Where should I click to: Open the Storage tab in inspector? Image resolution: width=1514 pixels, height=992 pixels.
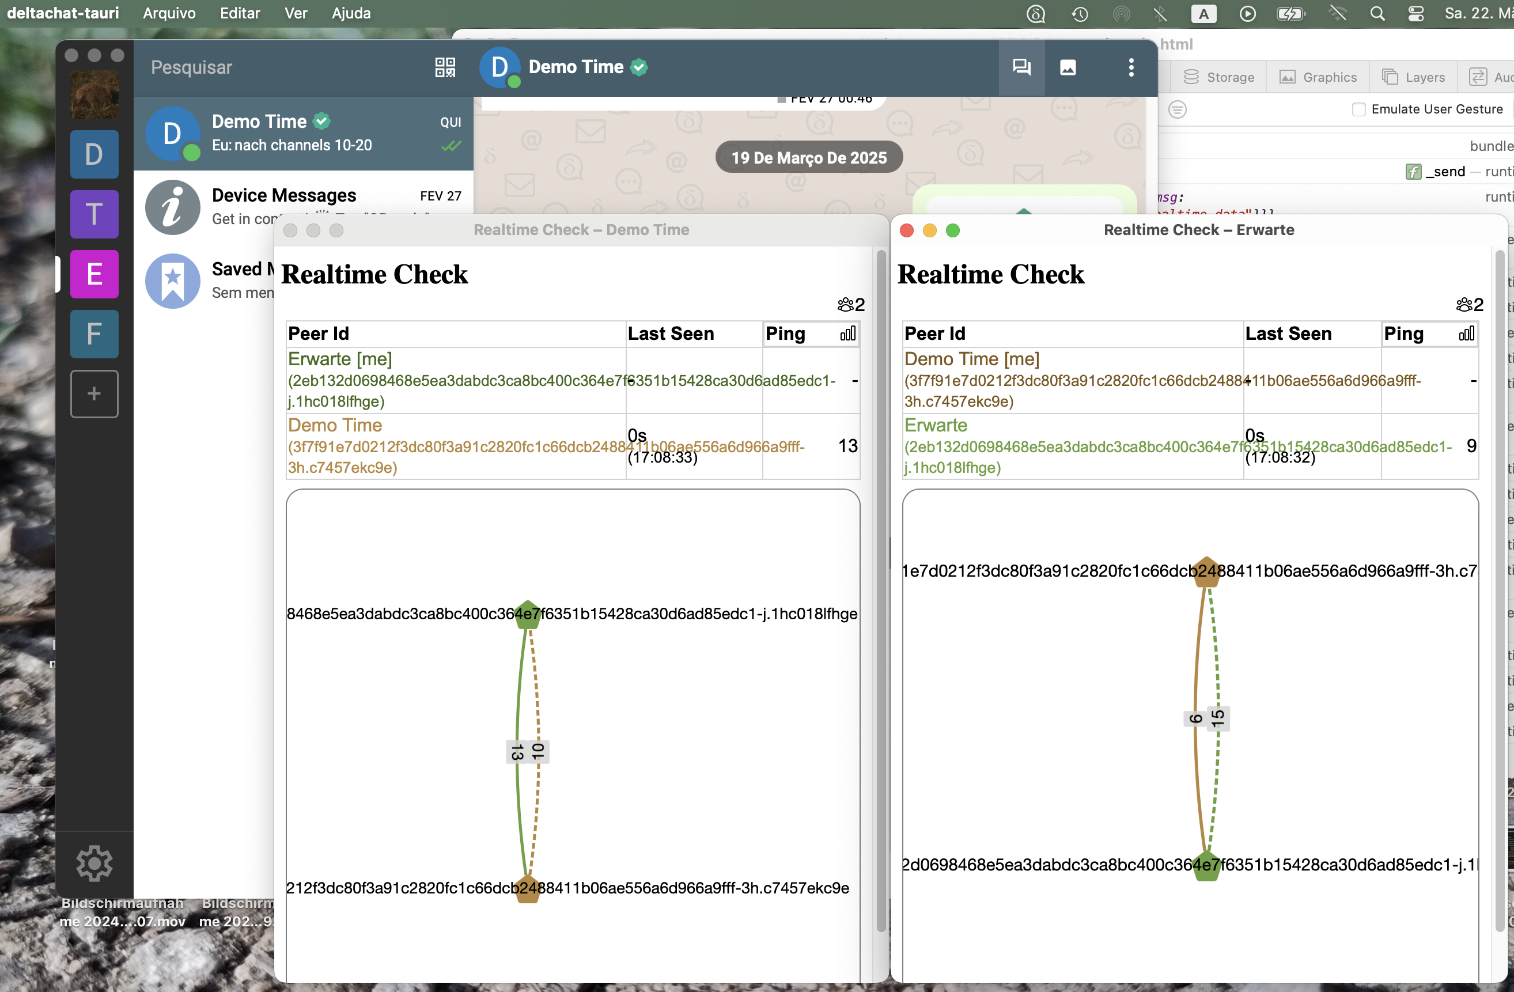coord(1218,77)
